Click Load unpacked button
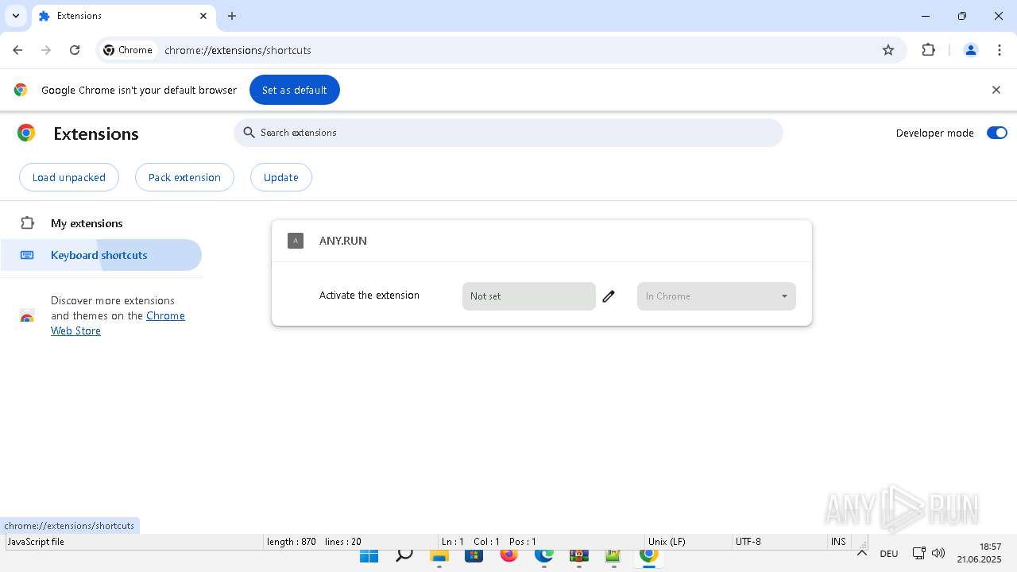Screen dimensions: 1017x572 pos(69,177)
